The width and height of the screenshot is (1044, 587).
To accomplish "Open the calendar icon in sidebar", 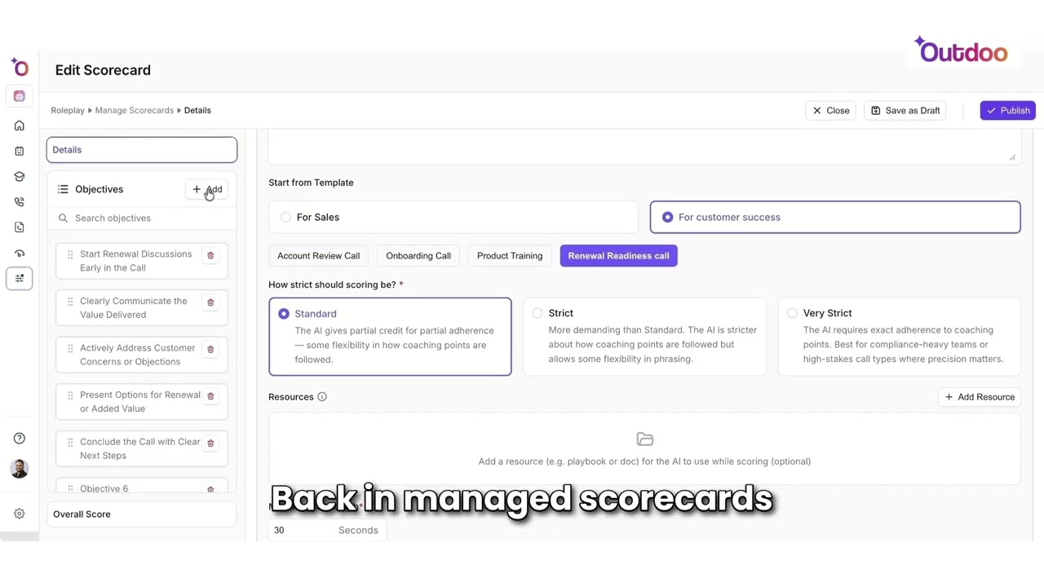I will tap(20, 151).
